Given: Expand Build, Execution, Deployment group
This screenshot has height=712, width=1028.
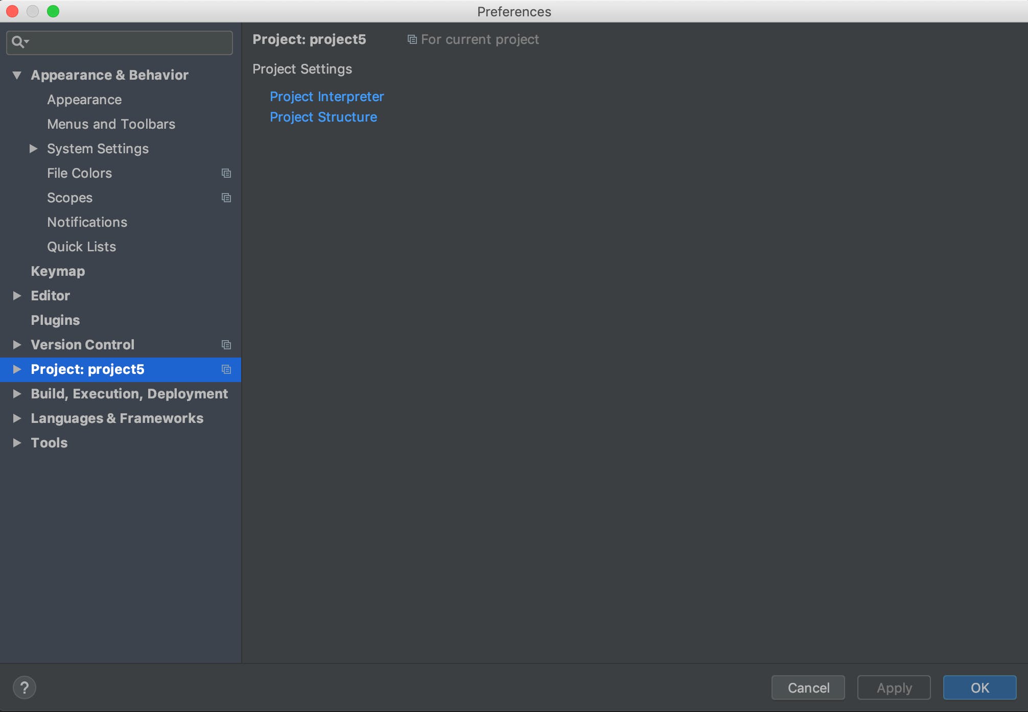Looking at the screenshot, I should (x=17, y=394).
